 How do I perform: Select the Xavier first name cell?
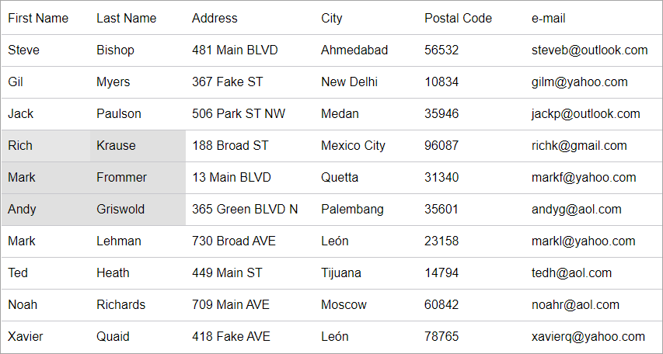26,337
